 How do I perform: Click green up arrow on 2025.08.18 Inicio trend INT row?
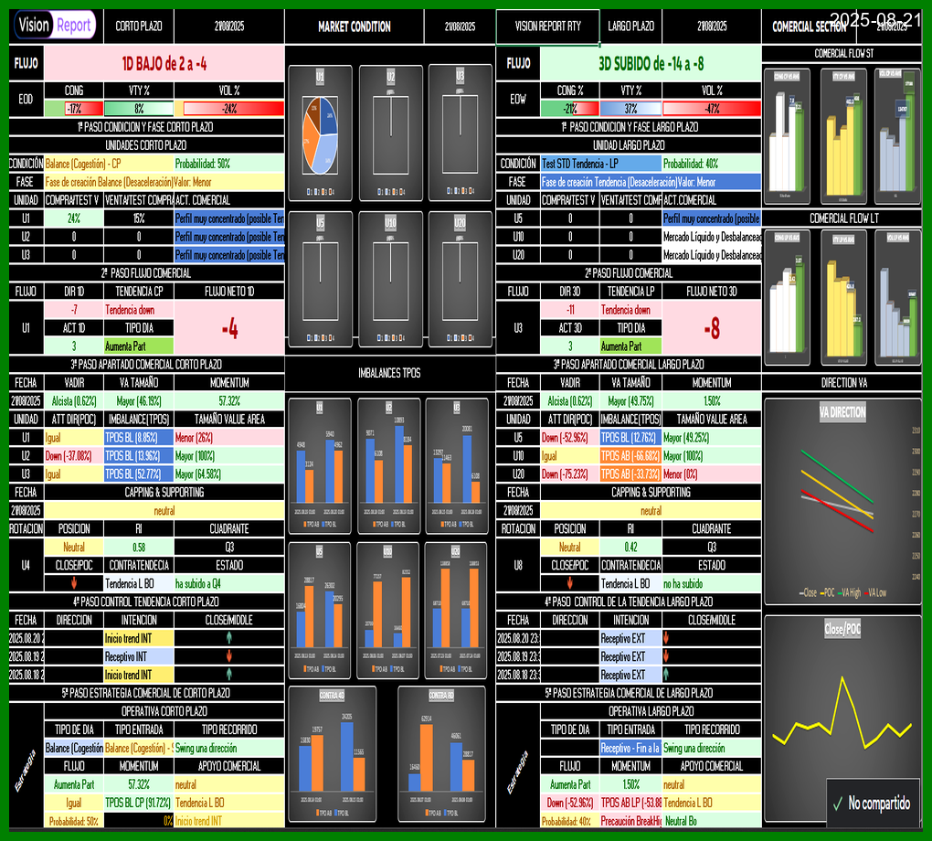click(228, 675)
